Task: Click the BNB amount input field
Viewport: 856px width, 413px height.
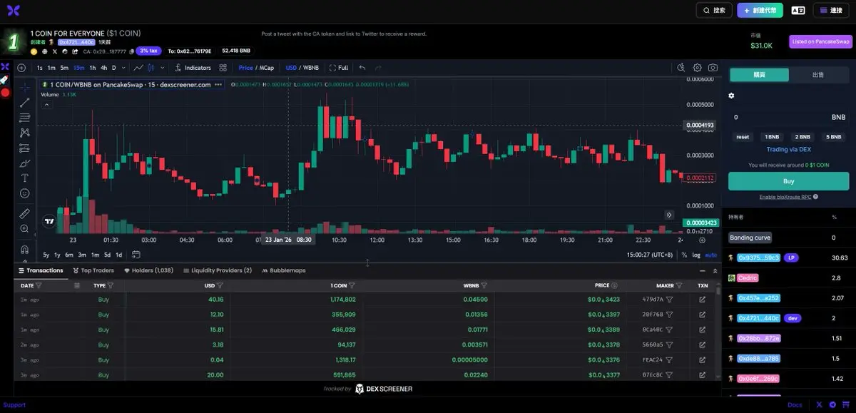Action: click(788, 117)
